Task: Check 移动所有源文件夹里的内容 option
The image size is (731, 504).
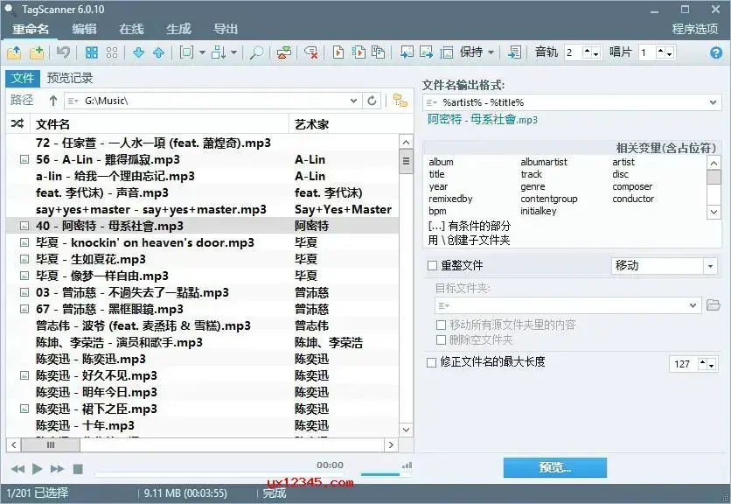Action: (441, 325)
